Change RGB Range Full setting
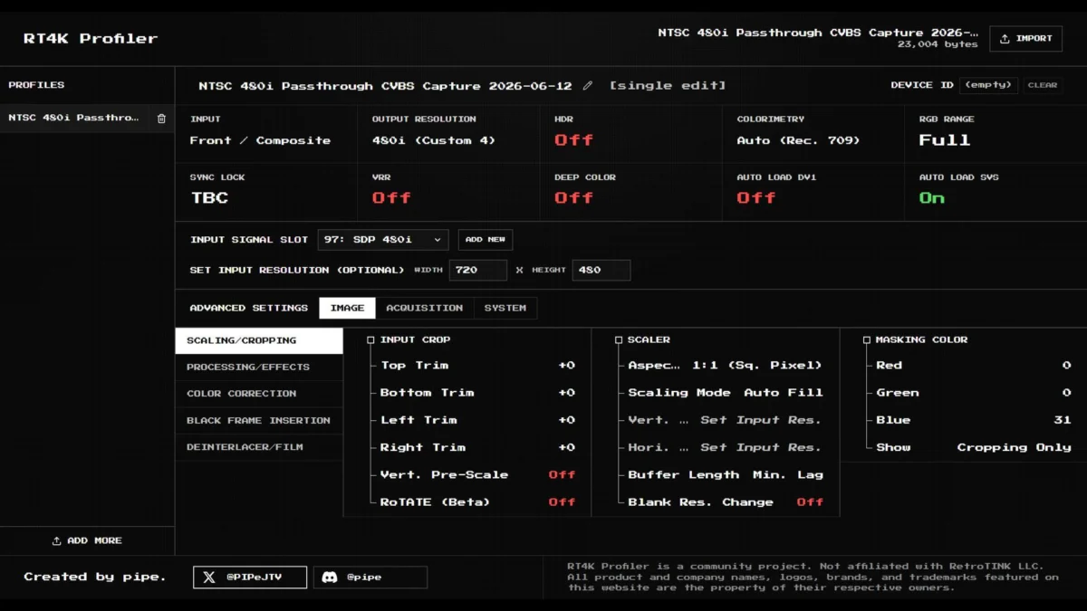The image size is (1087, 611). click(945, 140)
